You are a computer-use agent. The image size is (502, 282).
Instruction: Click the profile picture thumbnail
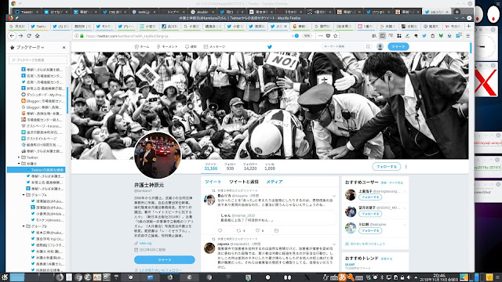pos(157,155)
